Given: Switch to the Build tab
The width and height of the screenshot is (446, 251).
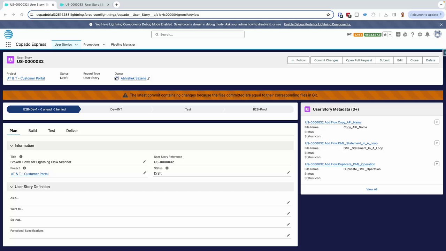Looking at the screenshot, I should pos(33,131).
